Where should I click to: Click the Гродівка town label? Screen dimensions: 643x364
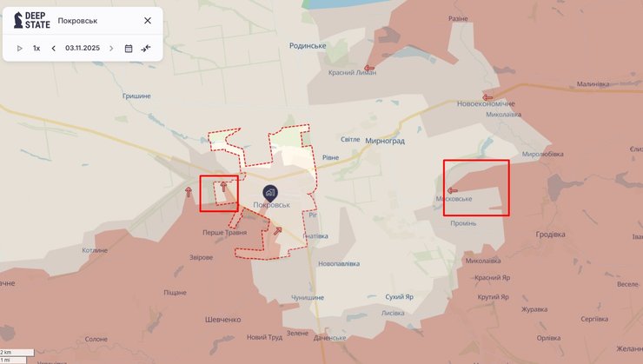550,235
